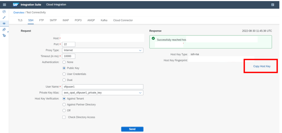Click into the Port field
This screenshot has width=282, height=133.
[69, 44]
